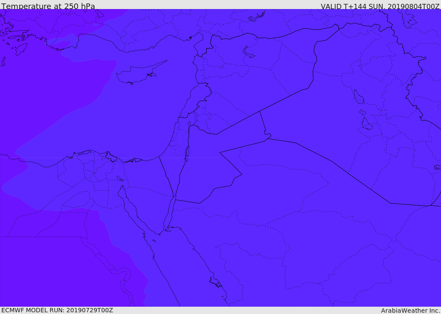Click the 'ECMWF MODEL RUN: 20190729T00Z' footer text
Viewport: 441px width, 314px height.
(57, 310)
